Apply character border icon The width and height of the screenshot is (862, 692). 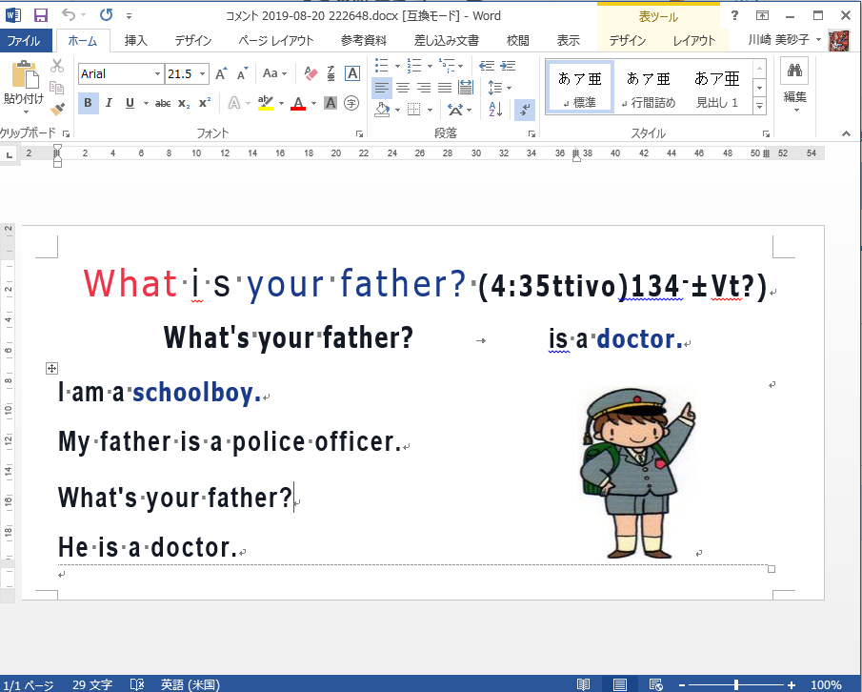[351, 73]
